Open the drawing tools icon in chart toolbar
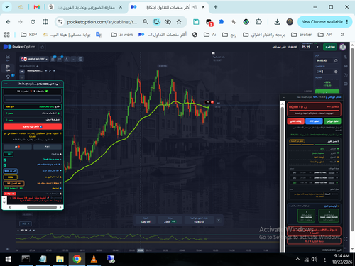355x266 pixels. coord(67,59)
